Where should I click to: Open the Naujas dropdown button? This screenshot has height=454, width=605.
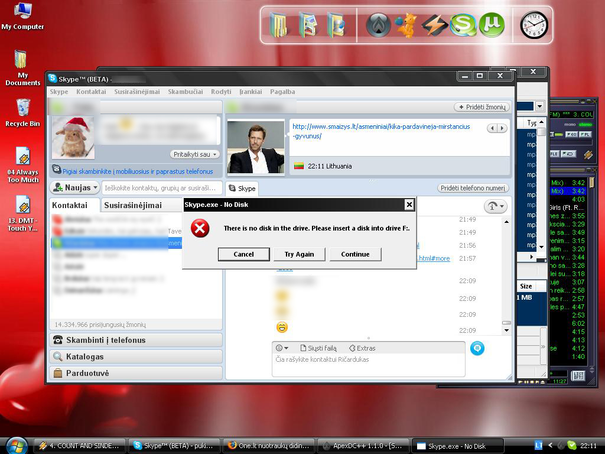coord(75,187)
